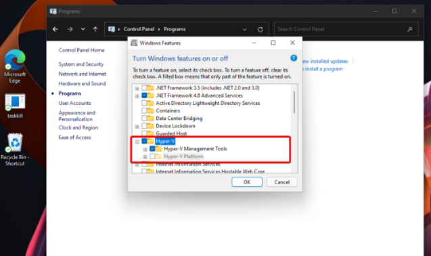Open Appearance and Personalization category
431x256 pixels.
click(76, 116)
